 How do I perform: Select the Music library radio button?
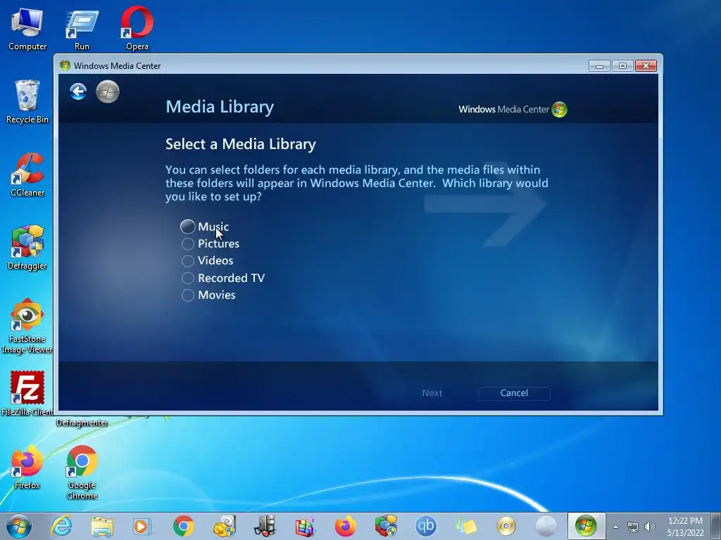(187, 226)
